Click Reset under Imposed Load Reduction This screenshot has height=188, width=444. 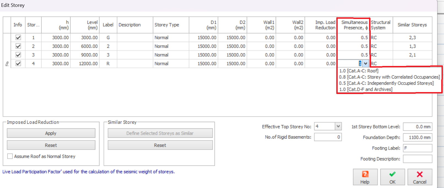coord(51,145)
